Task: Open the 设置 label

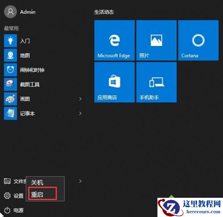Action: [19, 196]
